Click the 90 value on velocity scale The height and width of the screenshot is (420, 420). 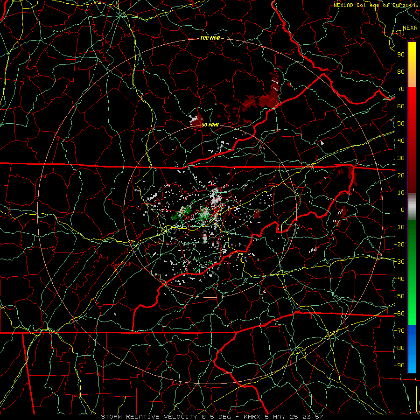[x=401, y=55]
